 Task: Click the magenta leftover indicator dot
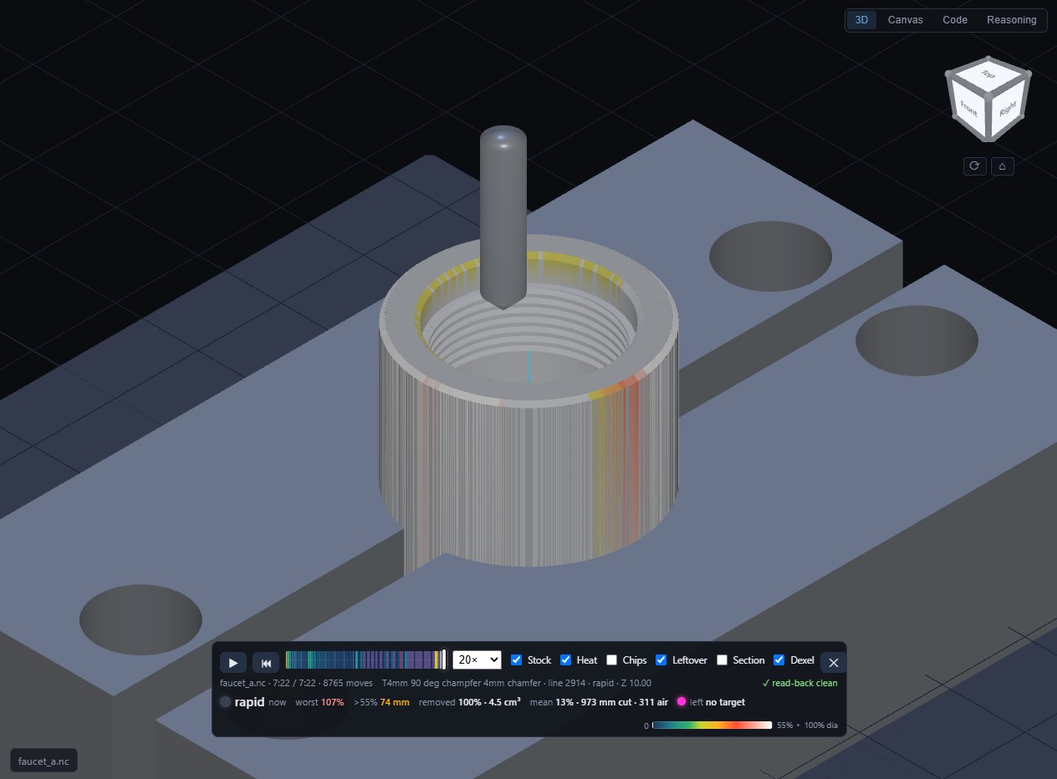tap(682, 702)
